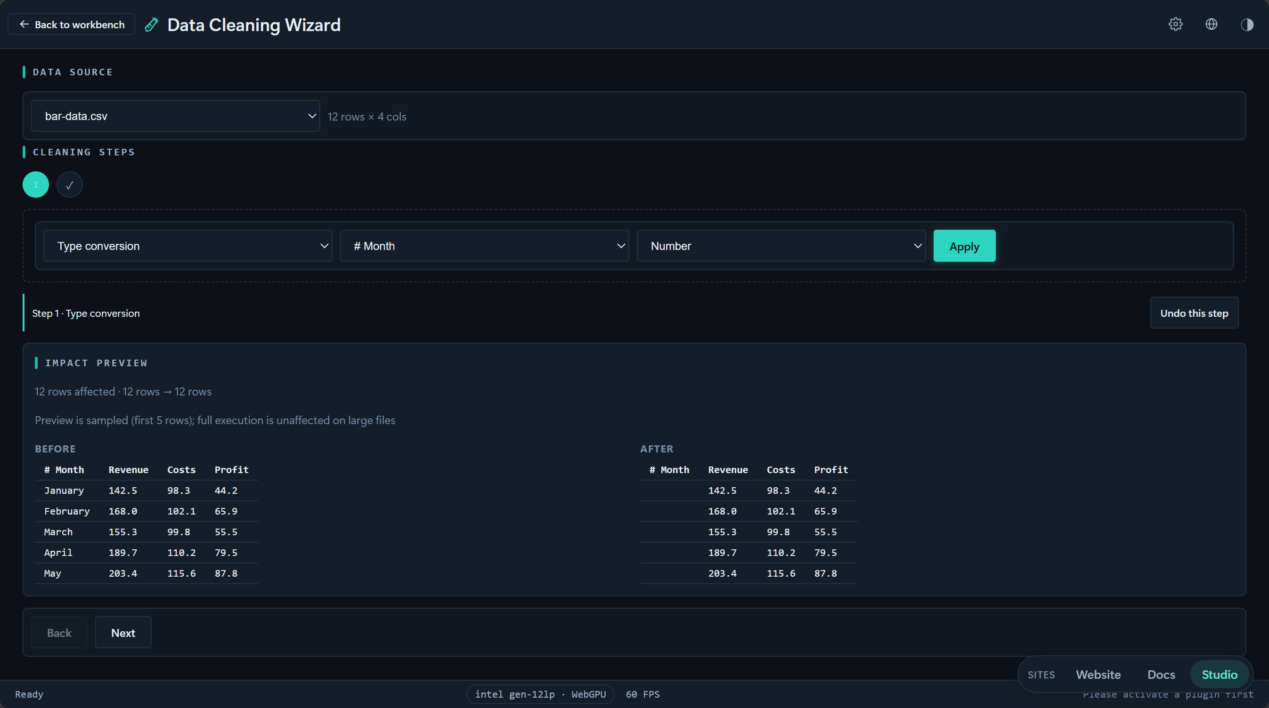Image resolution: width=1269 pixels, height=708 pixels.
Task: Switch to the Website site tab
Action: pos(1098,675)
